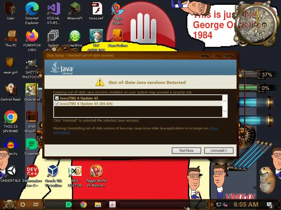This screenshot has width=281, height=210.
Task: Launch the Minecraft desktop icon
Action: click(75, 11)
